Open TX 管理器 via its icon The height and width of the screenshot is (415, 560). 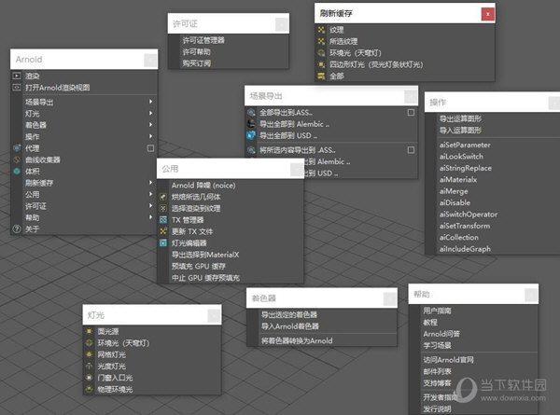162,220
